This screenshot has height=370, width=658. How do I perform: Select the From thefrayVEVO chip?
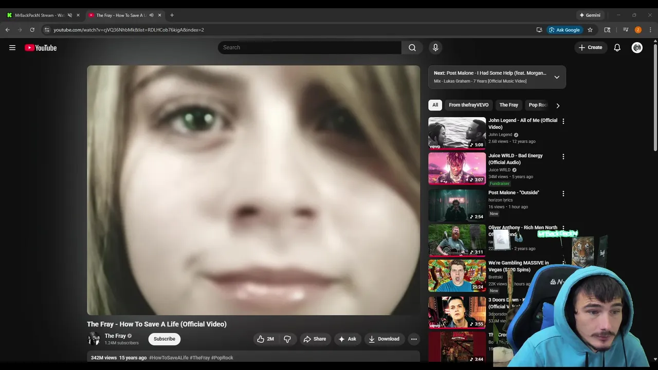[469, 105]
